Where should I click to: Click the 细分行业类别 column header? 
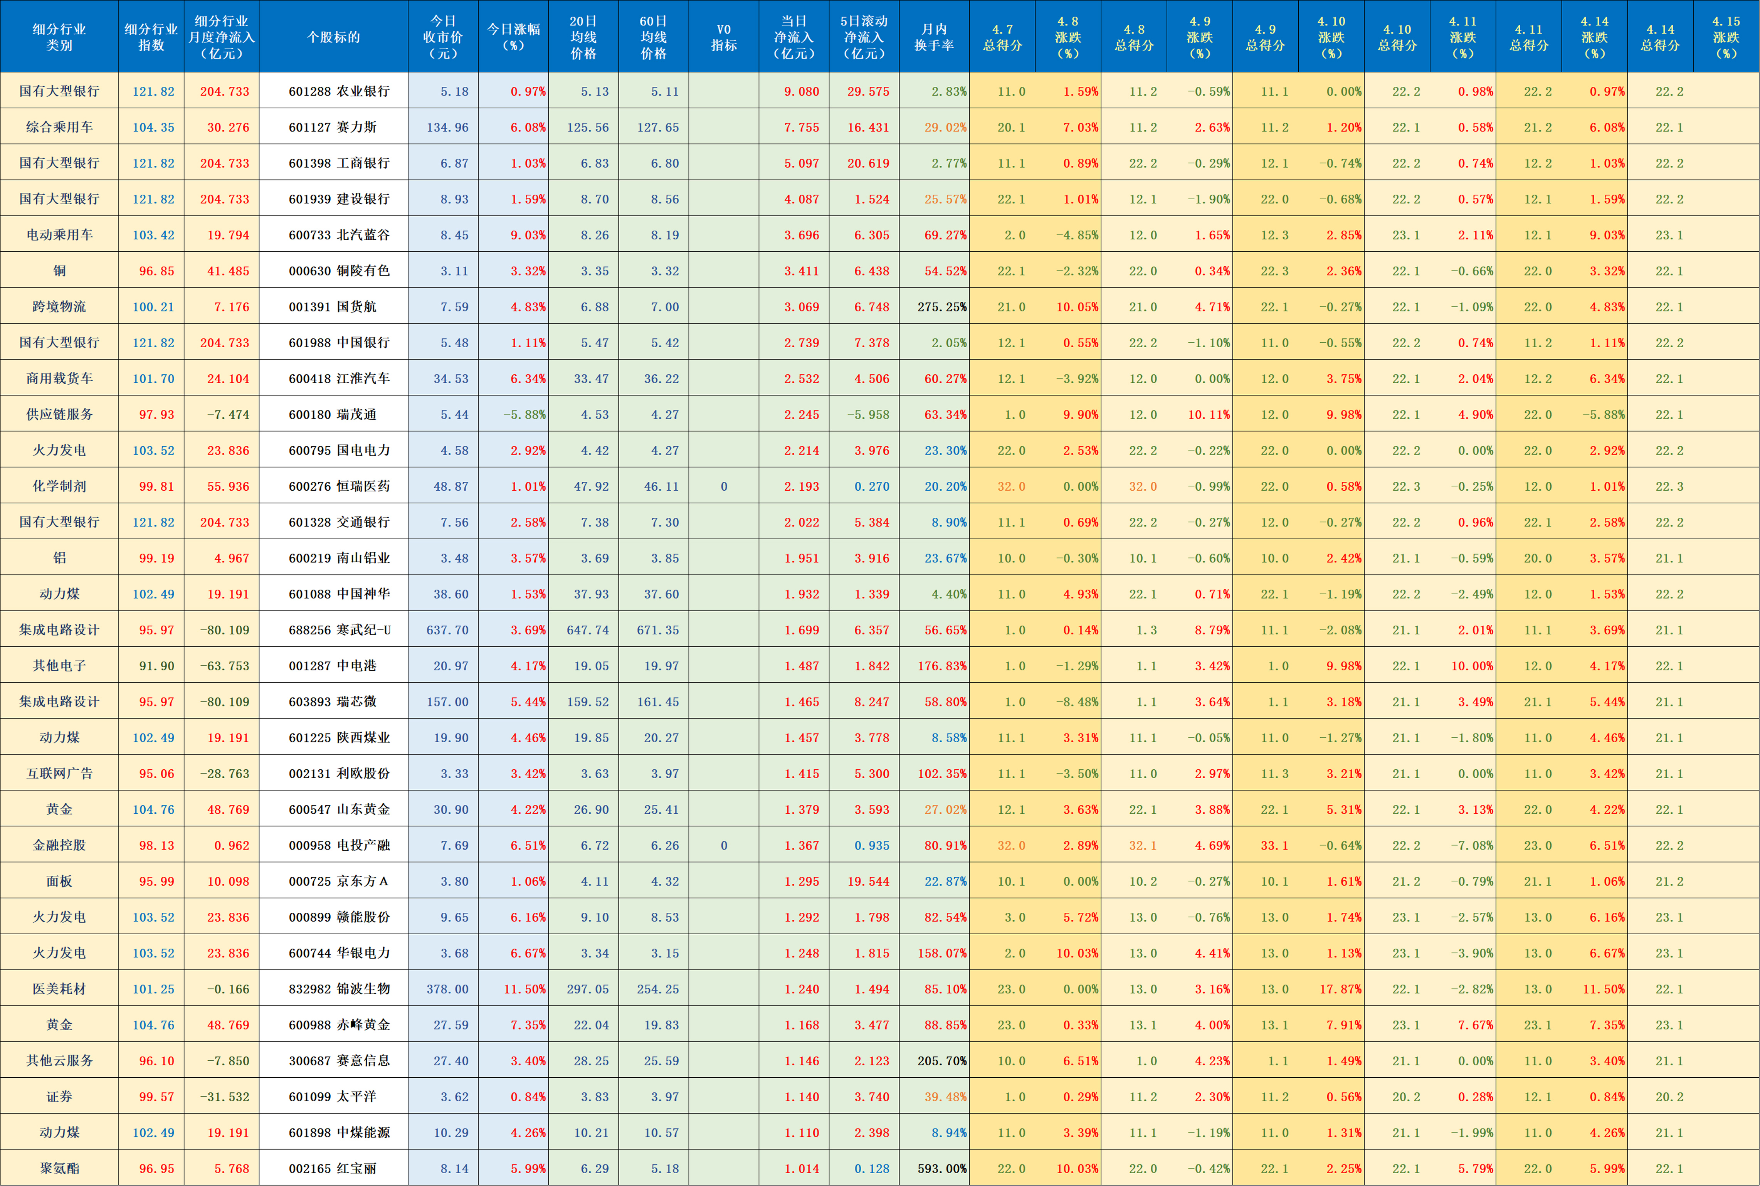(59, 37)
